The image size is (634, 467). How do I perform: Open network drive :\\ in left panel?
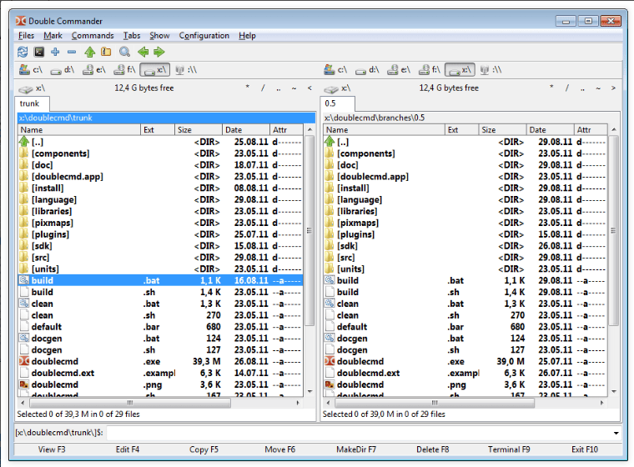pyautogui.click(x=186, y=70)
